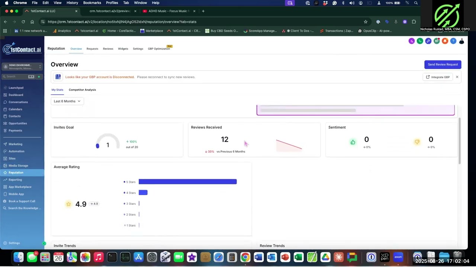Click the thumbs-down negative sentiment icon
Screen dimensions: 476x267
(x=417, y=142)
